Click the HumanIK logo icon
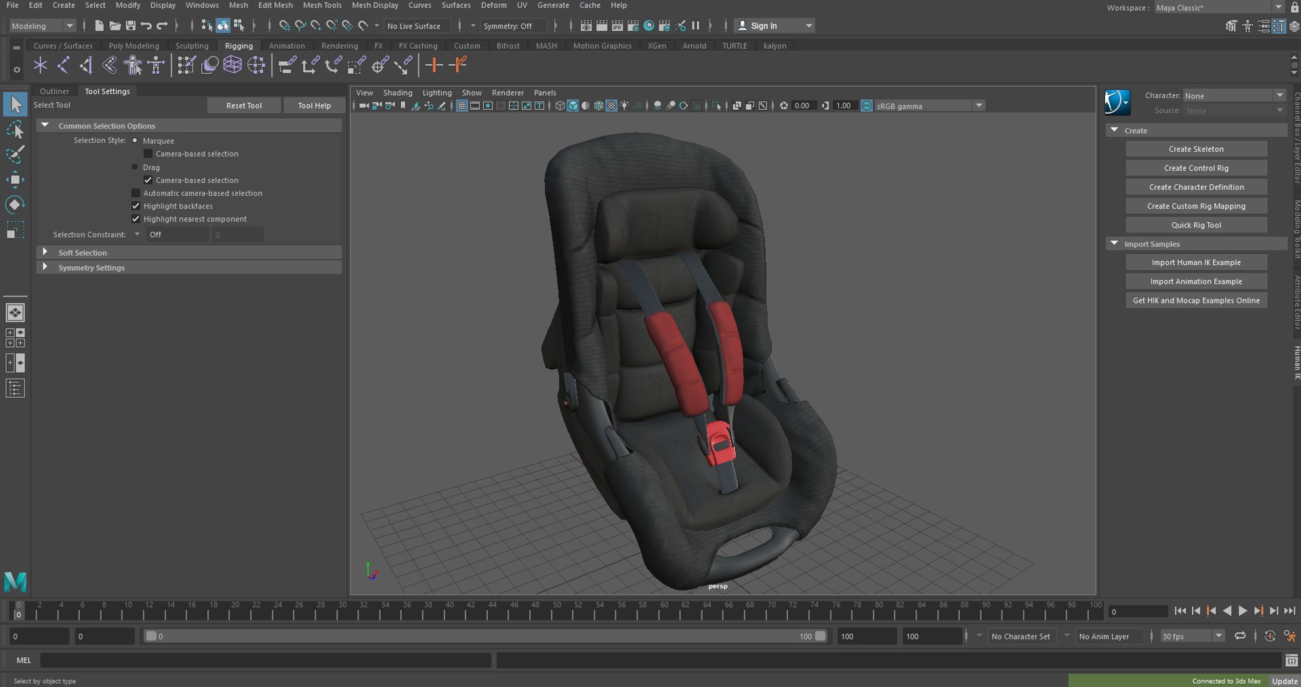This screenshot has height=687, width=1301. (1117, 102)
